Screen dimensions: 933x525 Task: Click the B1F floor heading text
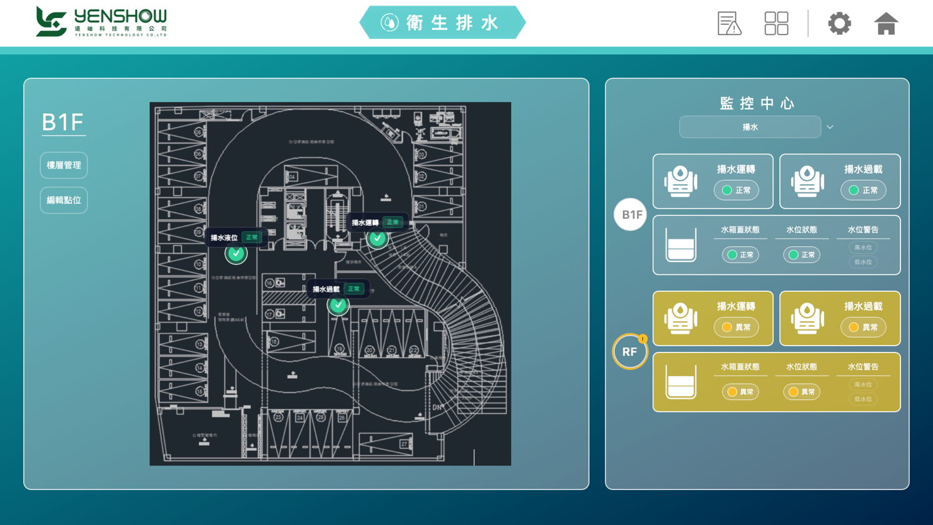[x=63, y=122]
